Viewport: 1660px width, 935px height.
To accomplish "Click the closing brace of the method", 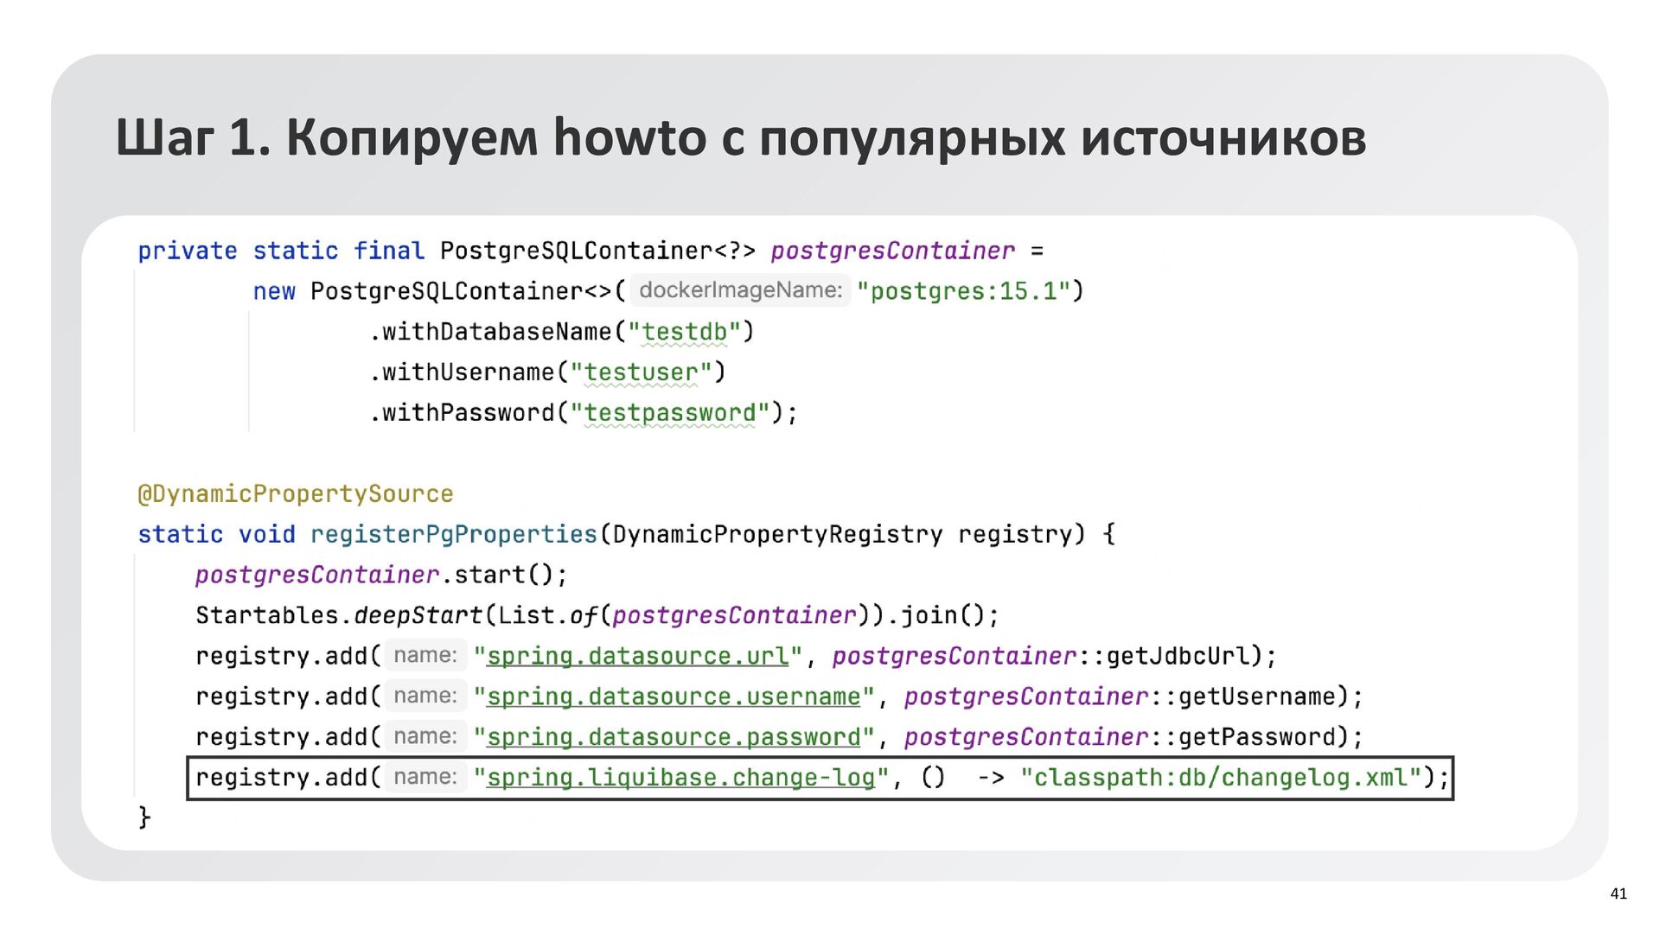I will tap(144, 817).
